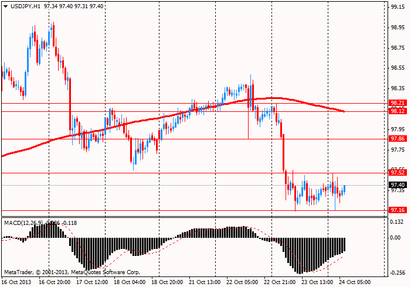This screenshot has width=411, height=287.
Task: Click the 0.00 MACD scale value
Action: [x=395, y=238]
